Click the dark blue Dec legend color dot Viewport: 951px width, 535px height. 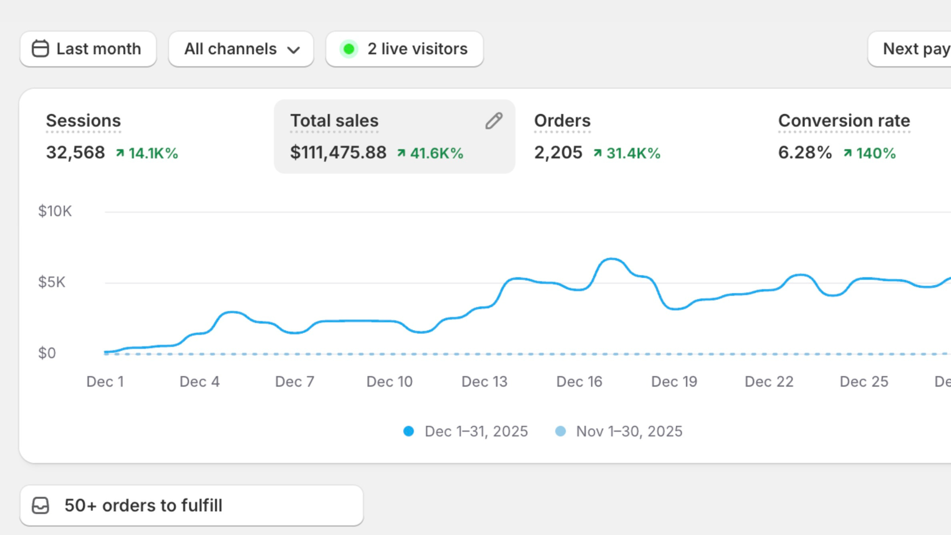click(408, 431)
